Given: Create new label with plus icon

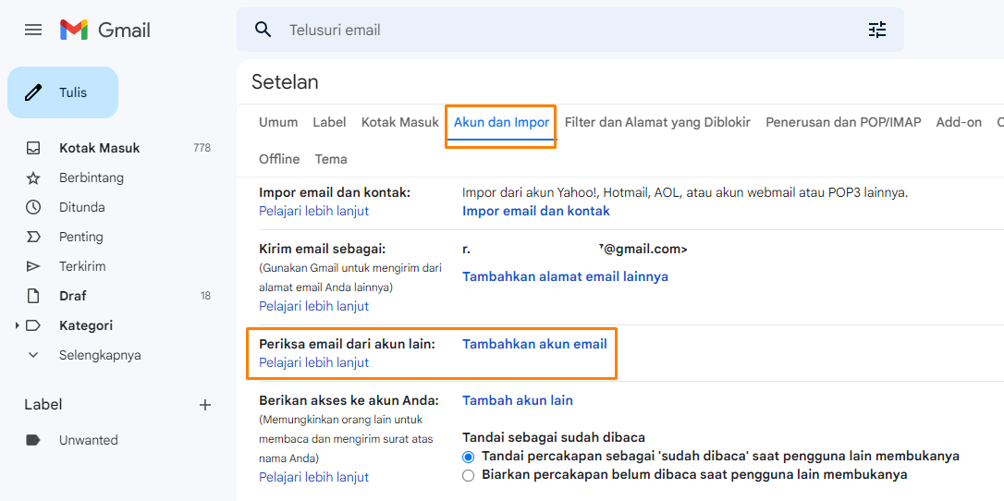Looking at the screenshot, I should tap(205, 404).
